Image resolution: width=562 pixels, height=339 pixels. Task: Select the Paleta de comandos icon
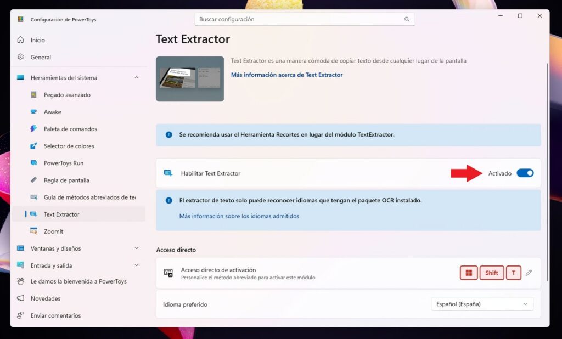[x=33, y=129]
